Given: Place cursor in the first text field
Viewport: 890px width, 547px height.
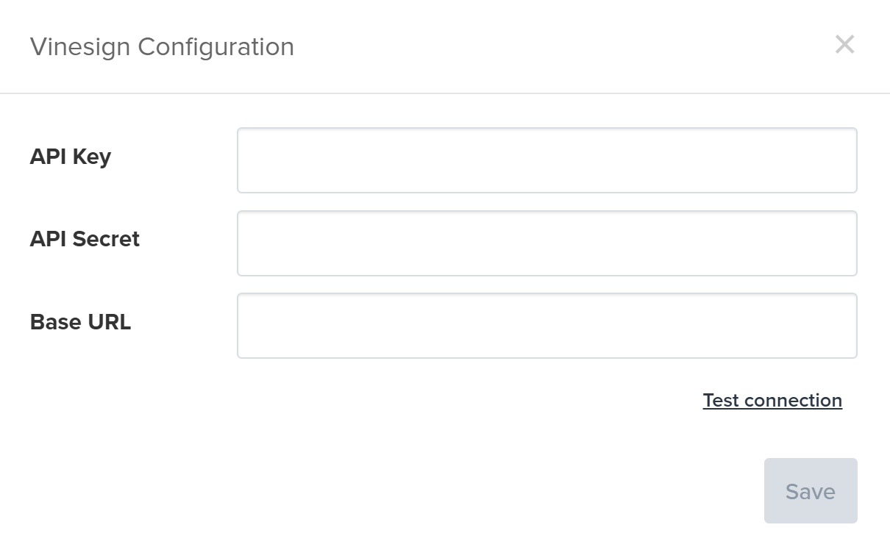Looking at the screenshot, I should [x=547, y=160].
